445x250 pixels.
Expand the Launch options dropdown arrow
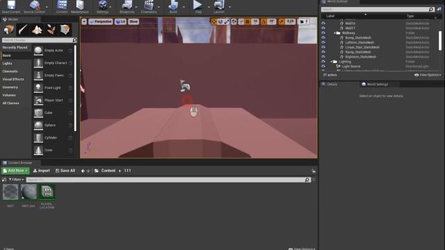(229, 7)
